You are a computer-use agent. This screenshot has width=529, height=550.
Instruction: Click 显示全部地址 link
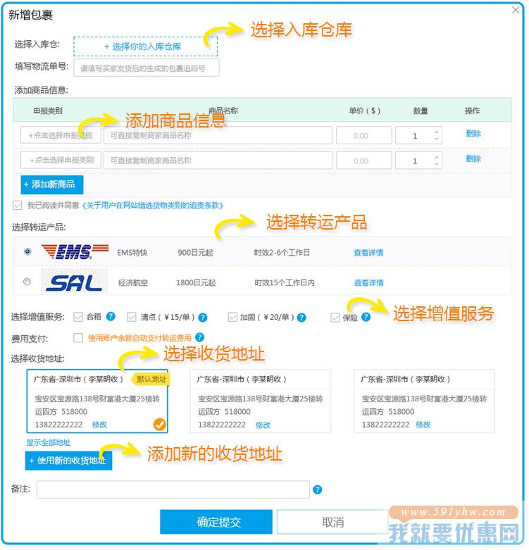click(49, 443)
